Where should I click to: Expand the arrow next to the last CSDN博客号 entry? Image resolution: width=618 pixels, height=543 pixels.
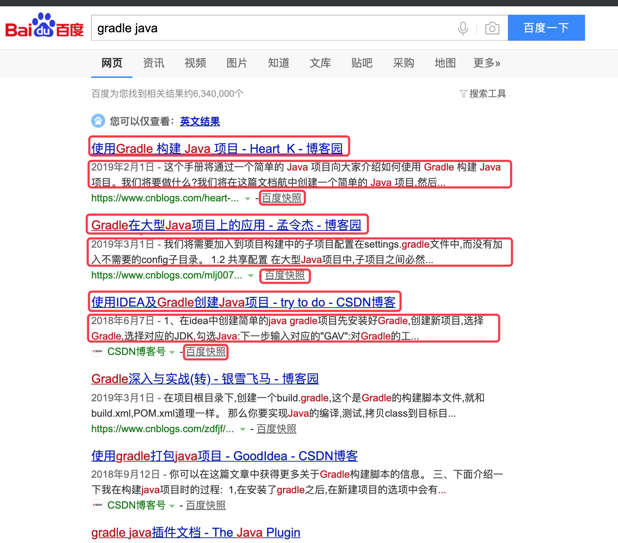(172, 506)
